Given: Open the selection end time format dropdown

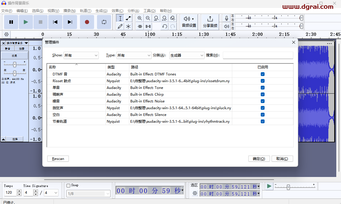Looking at the screenshot, I should click(258, 193).
